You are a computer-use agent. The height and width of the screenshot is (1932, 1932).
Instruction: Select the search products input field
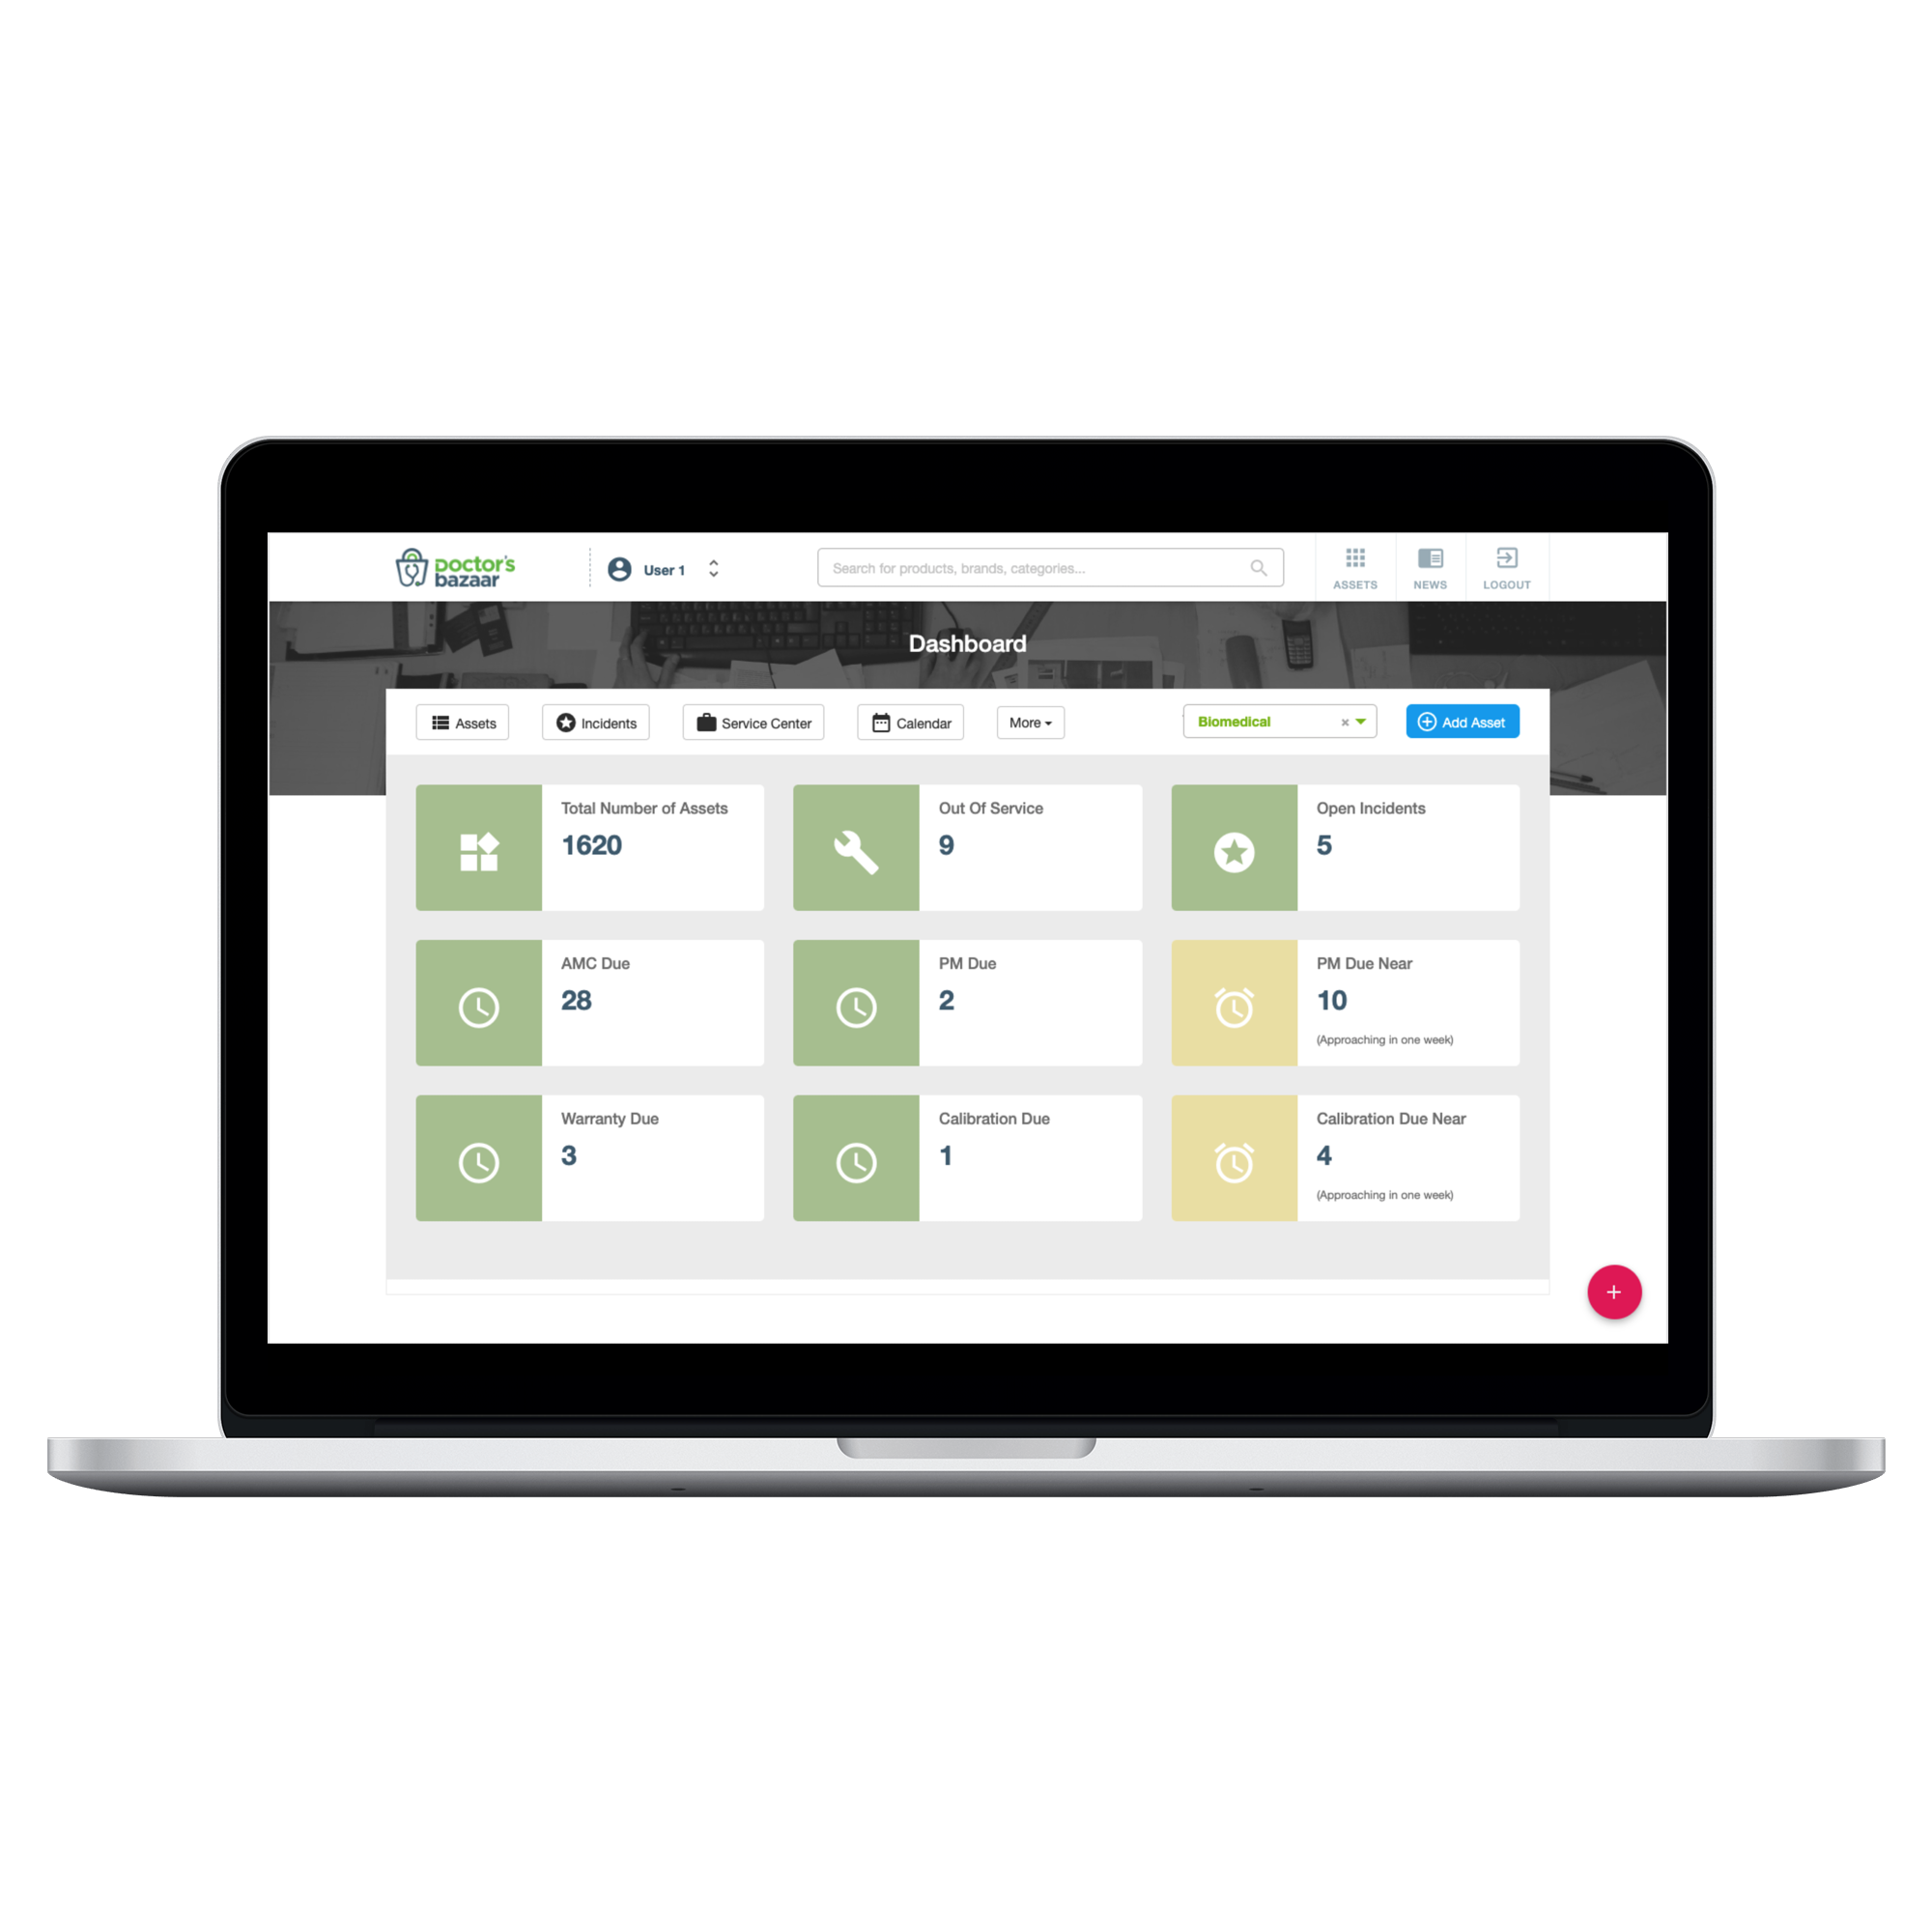[x=1044, y=570]
